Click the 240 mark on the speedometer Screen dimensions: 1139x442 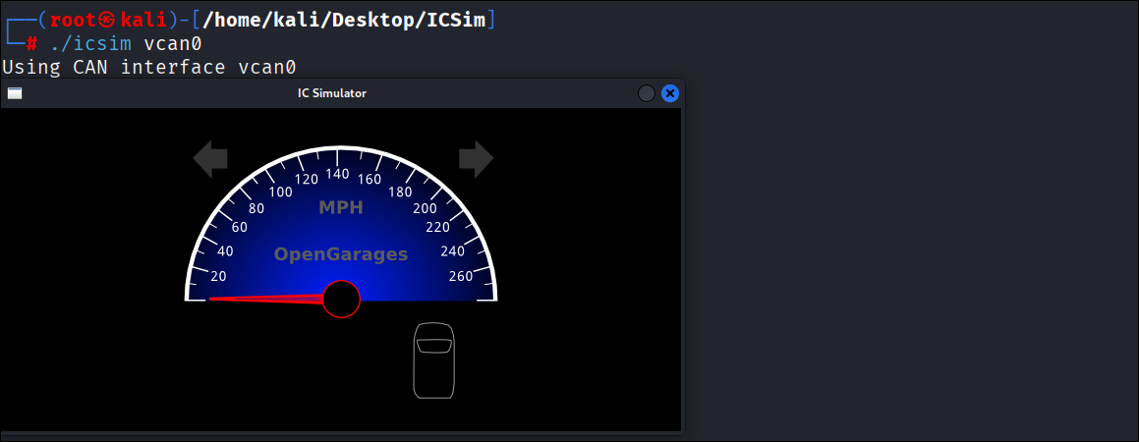coord(452,251)
